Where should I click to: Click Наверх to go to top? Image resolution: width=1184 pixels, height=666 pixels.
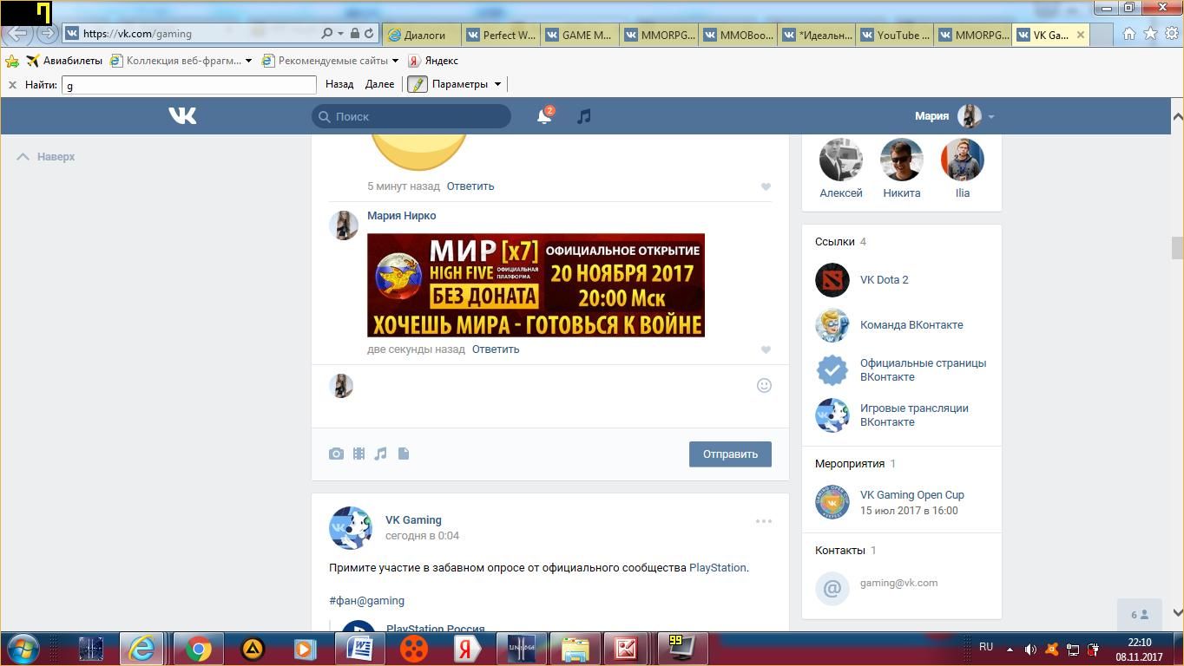[46, 157]
